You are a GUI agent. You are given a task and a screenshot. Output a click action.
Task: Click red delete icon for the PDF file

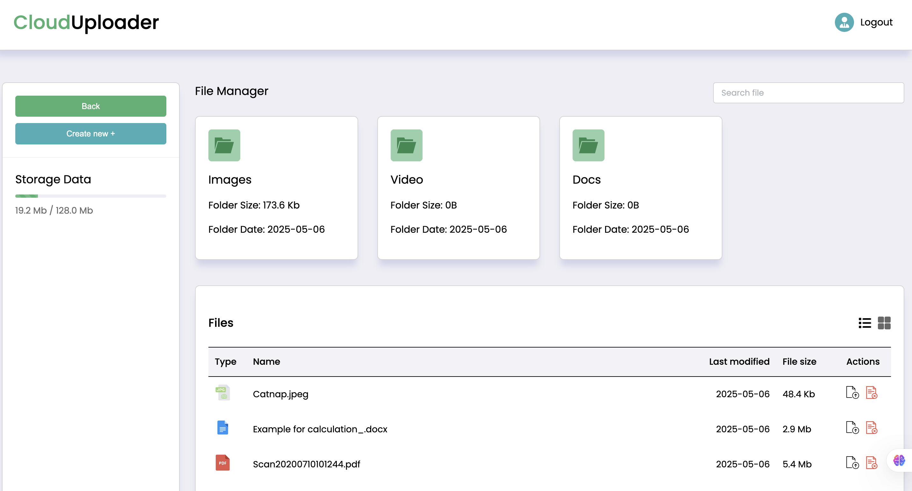tap(871, 463)
